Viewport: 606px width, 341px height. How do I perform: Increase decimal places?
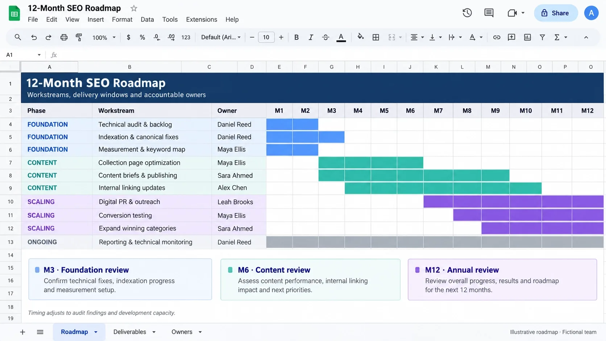tap(171, 37)
